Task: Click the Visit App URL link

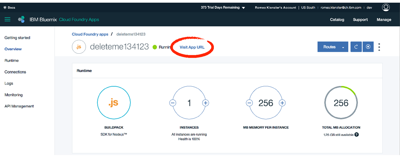Action: click(192, 47)
